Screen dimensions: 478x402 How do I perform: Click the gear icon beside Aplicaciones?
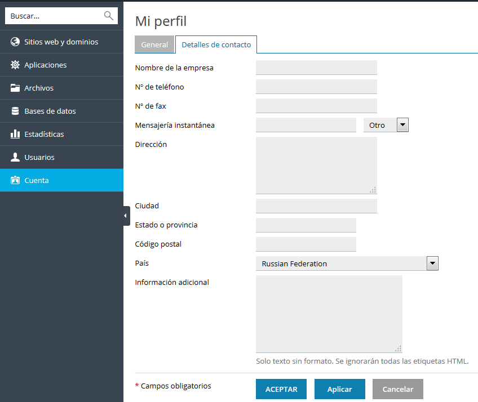[15, 65]
